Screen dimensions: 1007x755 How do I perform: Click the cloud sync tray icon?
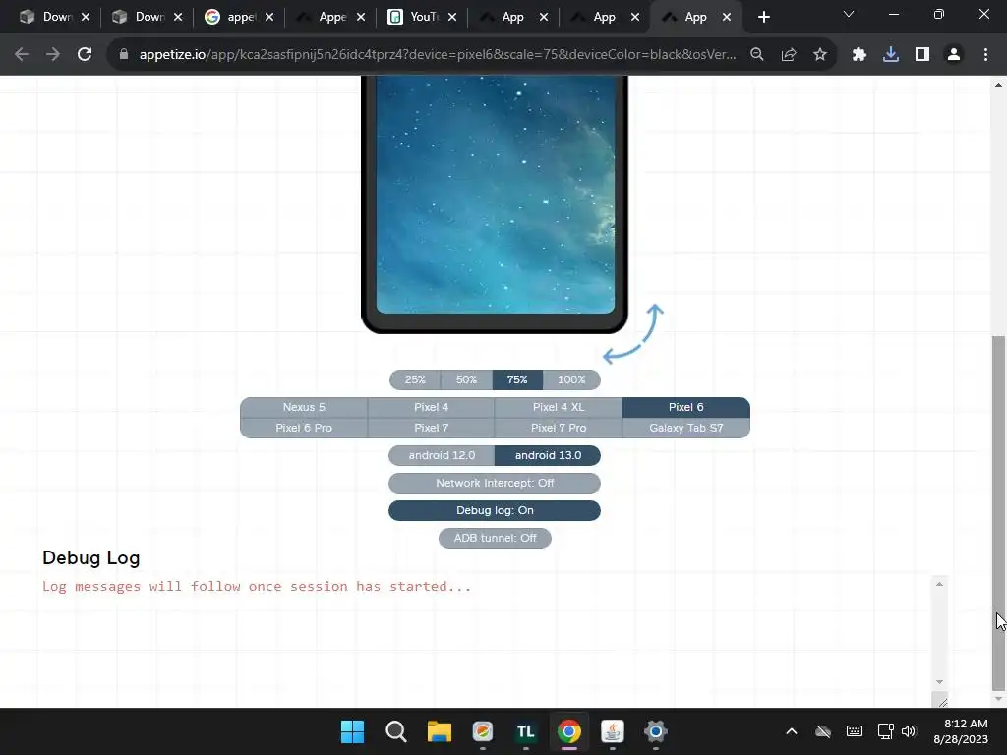[823, 731]
